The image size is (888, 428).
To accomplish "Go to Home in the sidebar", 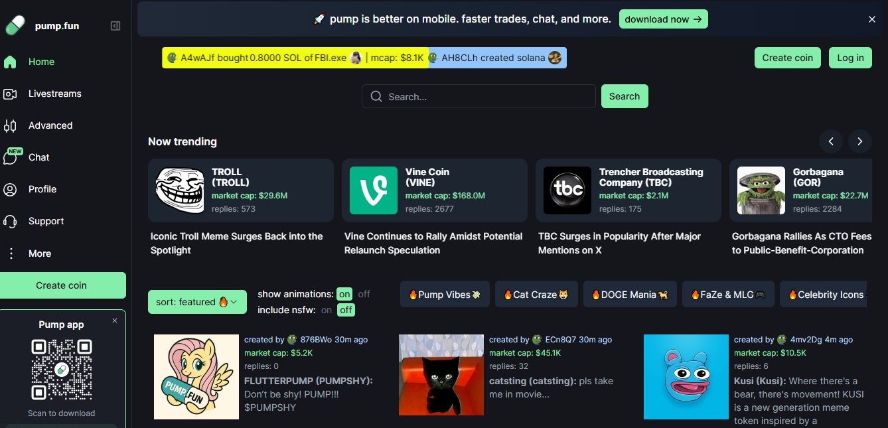I will [41, 62].
